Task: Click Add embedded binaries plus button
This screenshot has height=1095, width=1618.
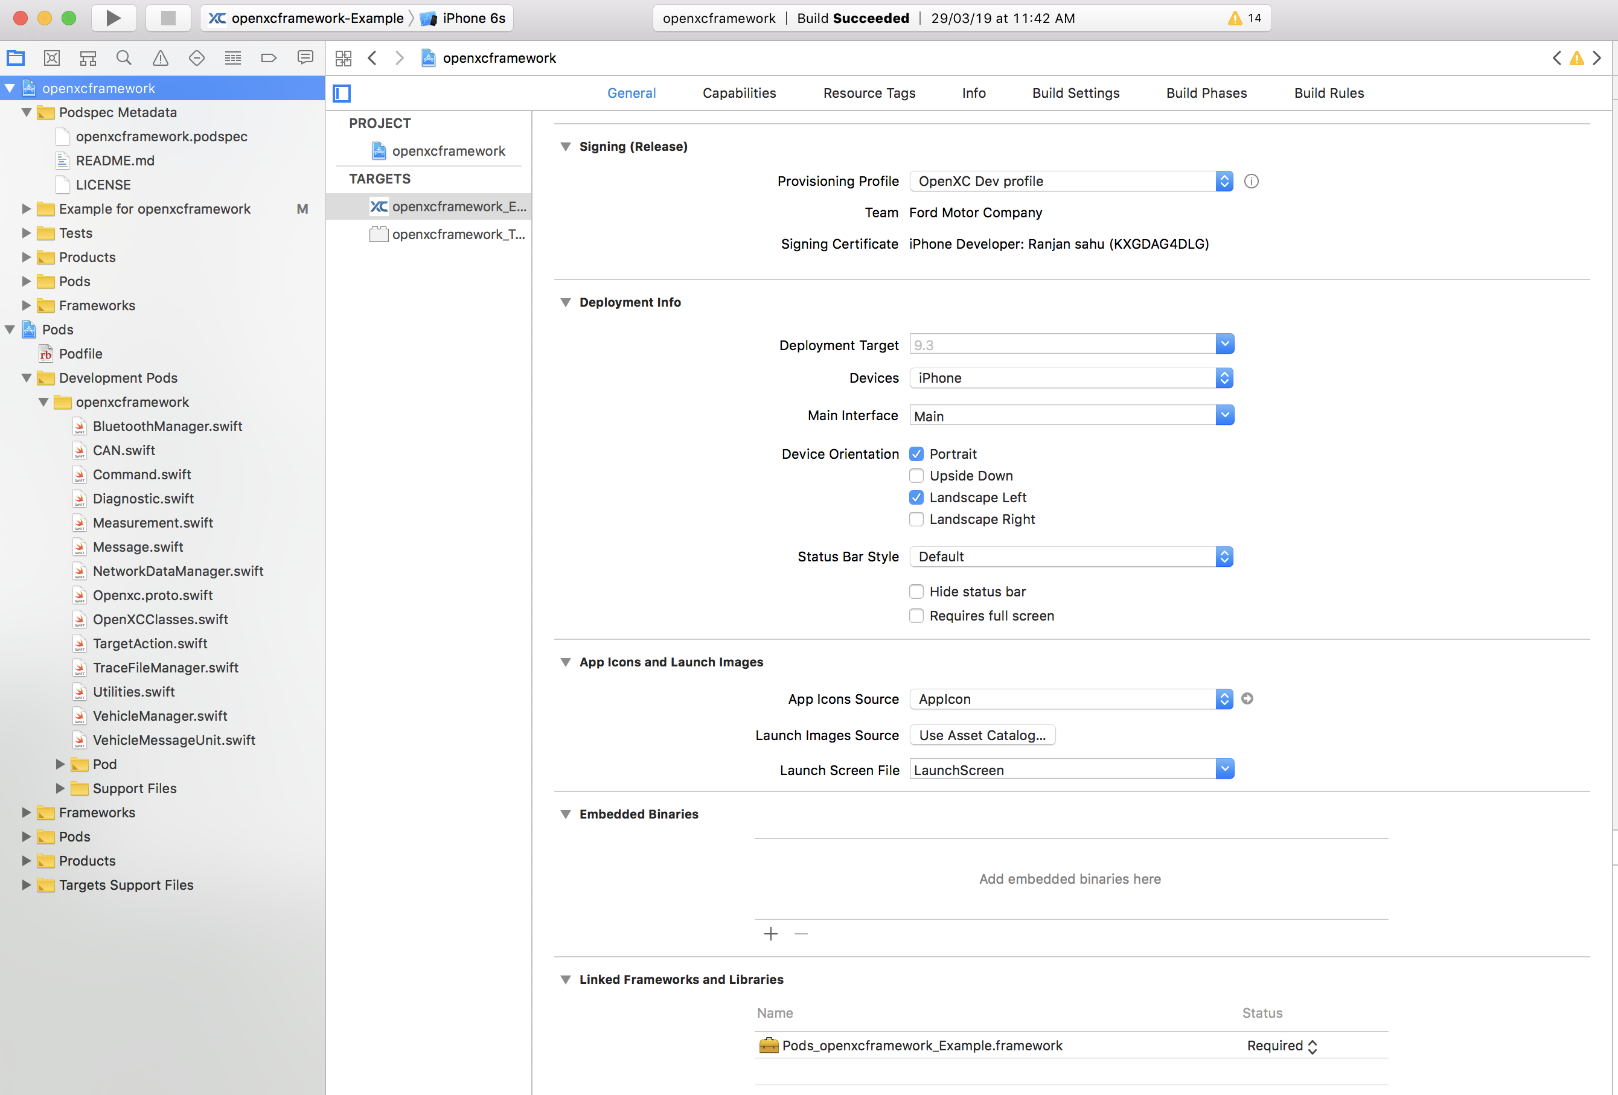Action: 771,931
